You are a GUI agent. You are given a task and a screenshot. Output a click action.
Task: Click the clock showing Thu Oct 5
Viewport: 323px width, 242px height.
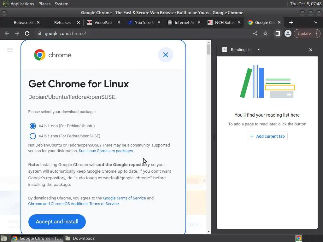point(305,4)
